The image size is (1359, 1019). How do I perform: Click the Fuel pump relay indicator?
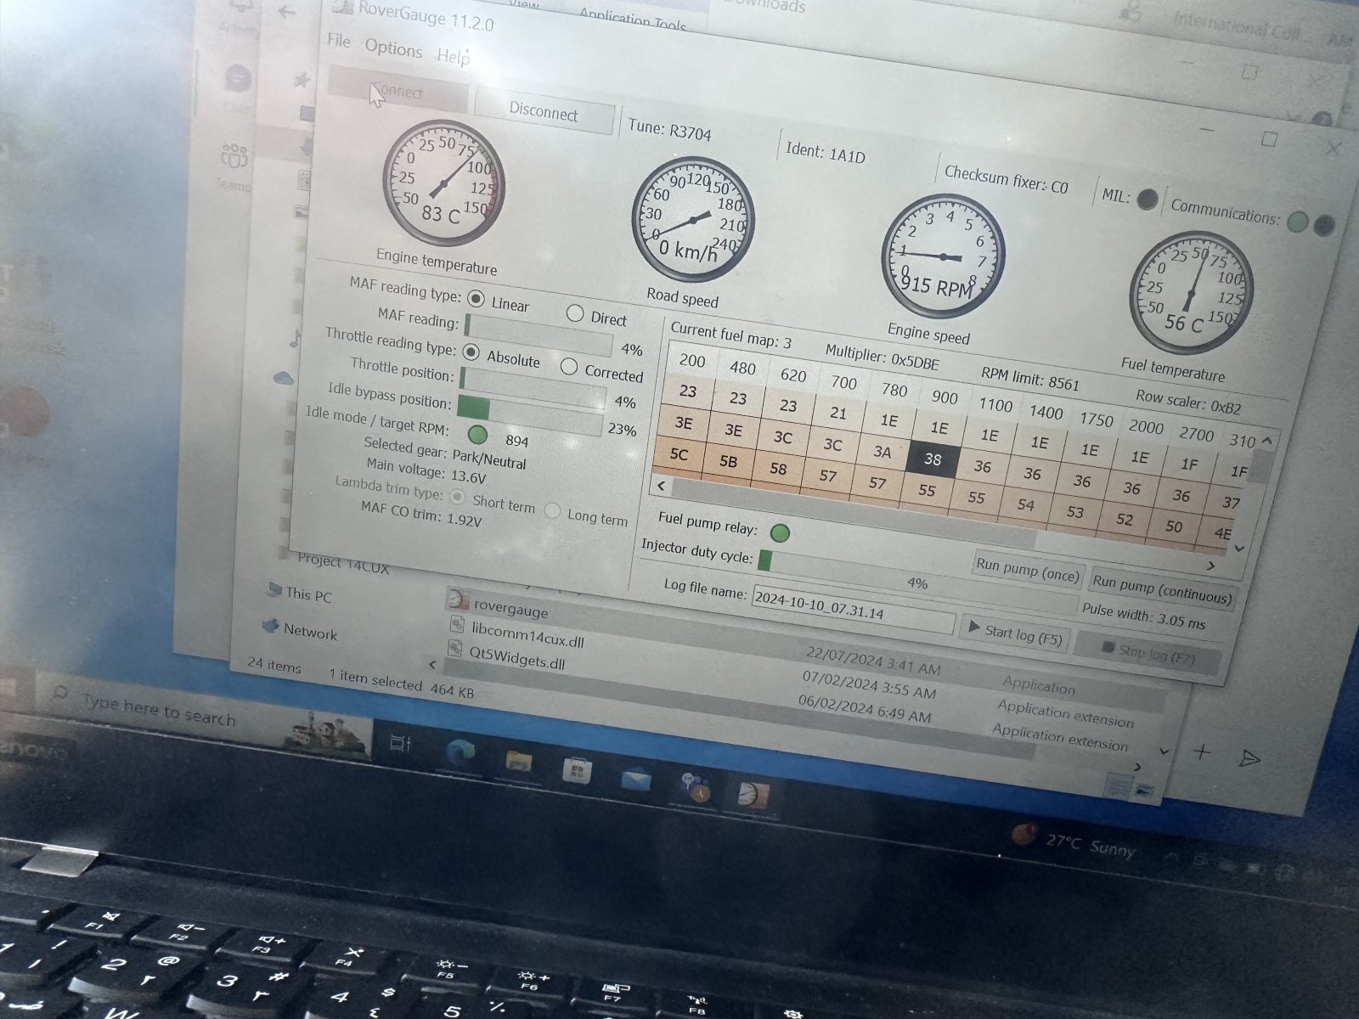[780, 532]
